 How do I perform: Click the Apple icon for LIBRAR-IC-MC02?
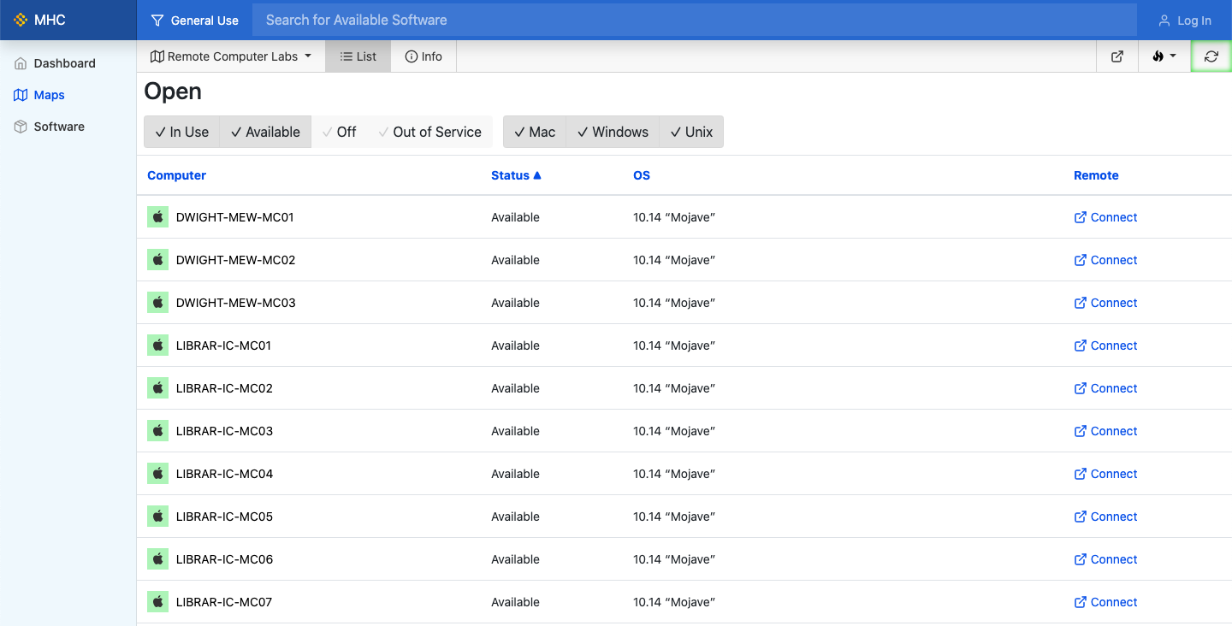click(x=157, y=388)
